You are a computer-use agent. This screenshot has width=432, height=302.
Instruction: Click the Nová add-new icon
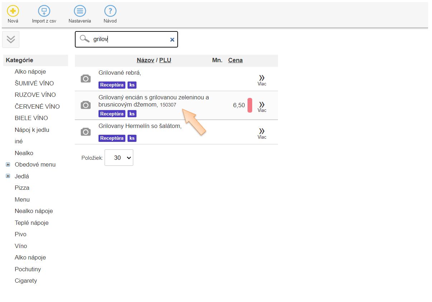point(13,11)
